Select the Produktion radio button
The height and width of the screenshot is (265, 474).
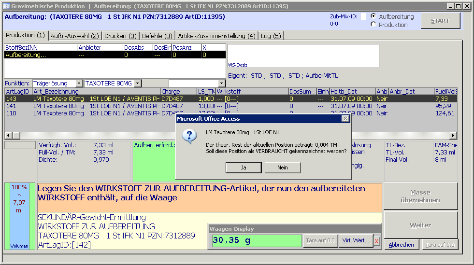(x=373, y=24)
